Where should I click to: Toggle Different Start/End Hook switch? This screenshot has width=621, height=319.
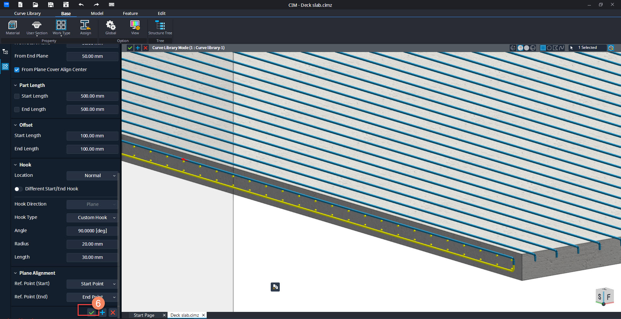tap(18, 189)
